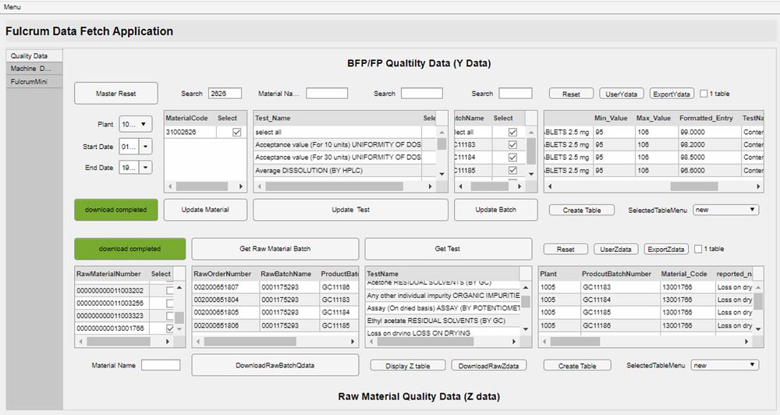The width and height of the screenshot is (780, 415).
Task: Check the 000000000011003202 raw material checkbox
Action: (170, 290)
